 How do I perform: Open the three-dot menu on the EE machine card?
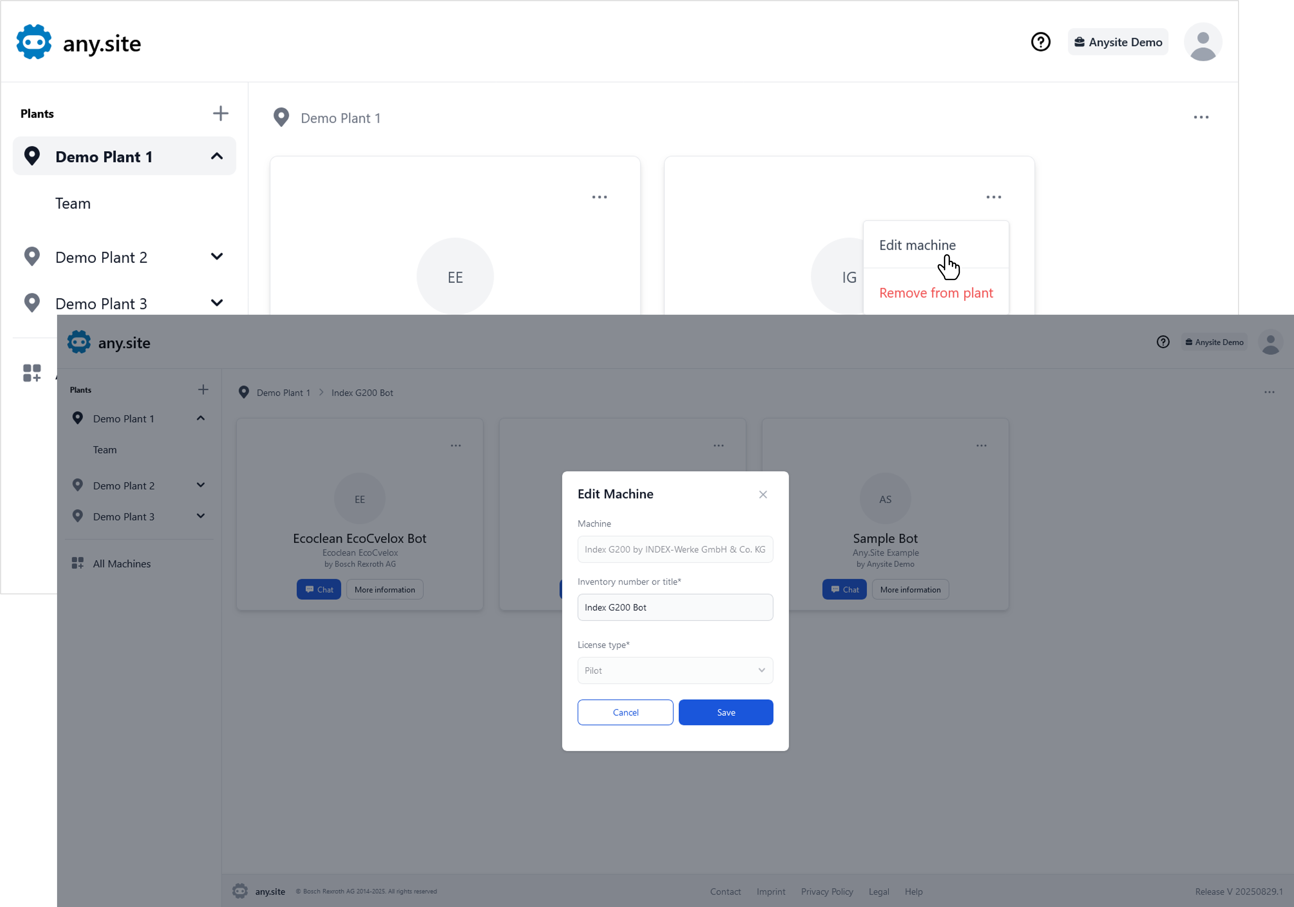pyautogui.click(x=599, y=197)
